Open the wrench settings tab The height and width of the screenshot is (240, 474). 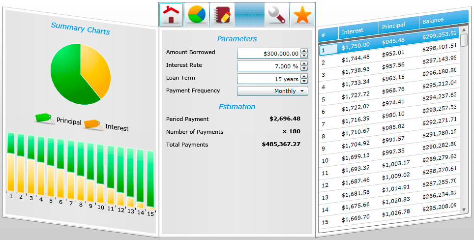(277, 15)
